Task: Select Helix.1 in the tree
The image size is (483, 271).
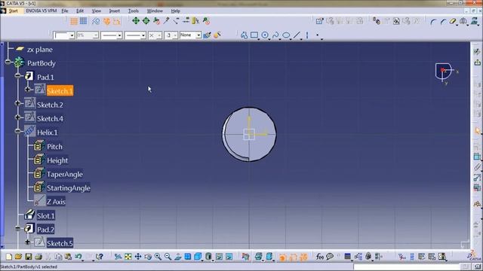Action: (x=47, y=132)
